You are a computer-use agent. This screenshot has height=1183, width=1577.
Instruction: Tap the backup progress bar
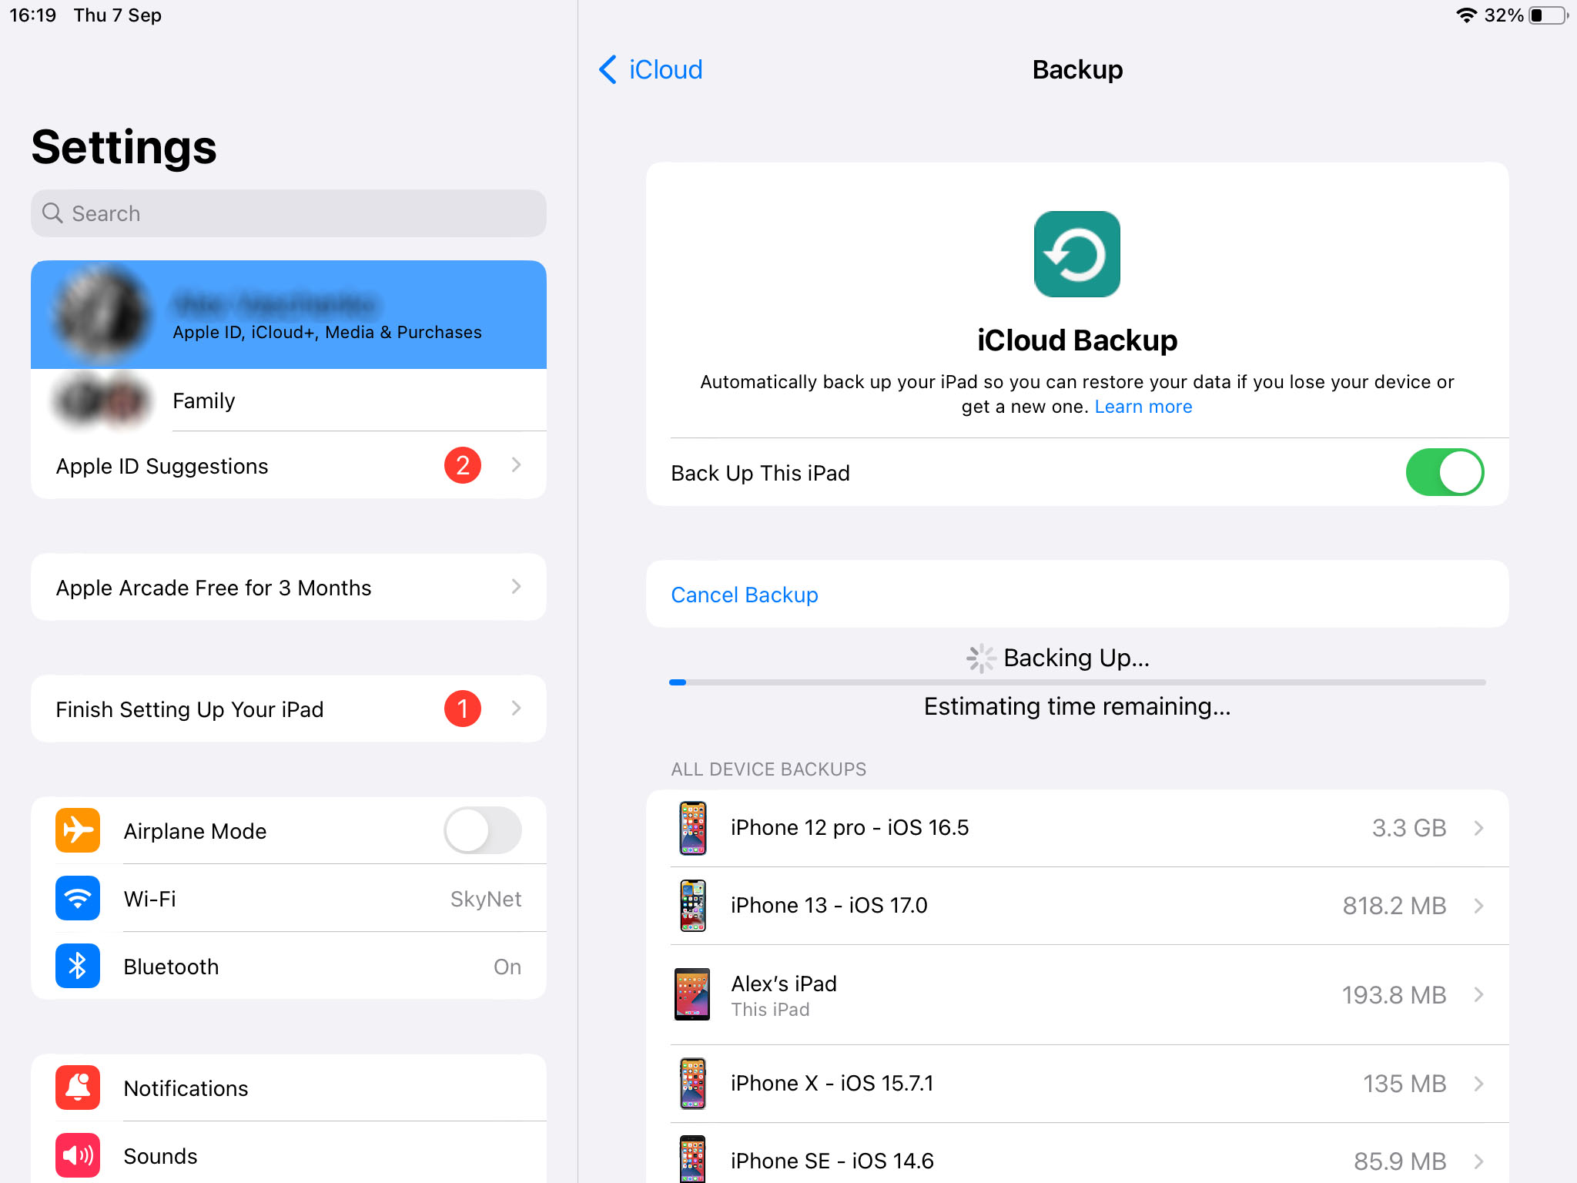[x=1077, y=682]
